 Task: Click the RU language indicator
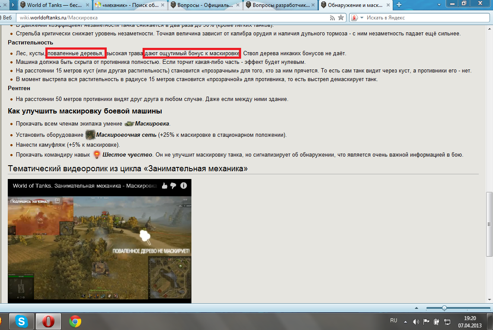[x=393, y=321]
